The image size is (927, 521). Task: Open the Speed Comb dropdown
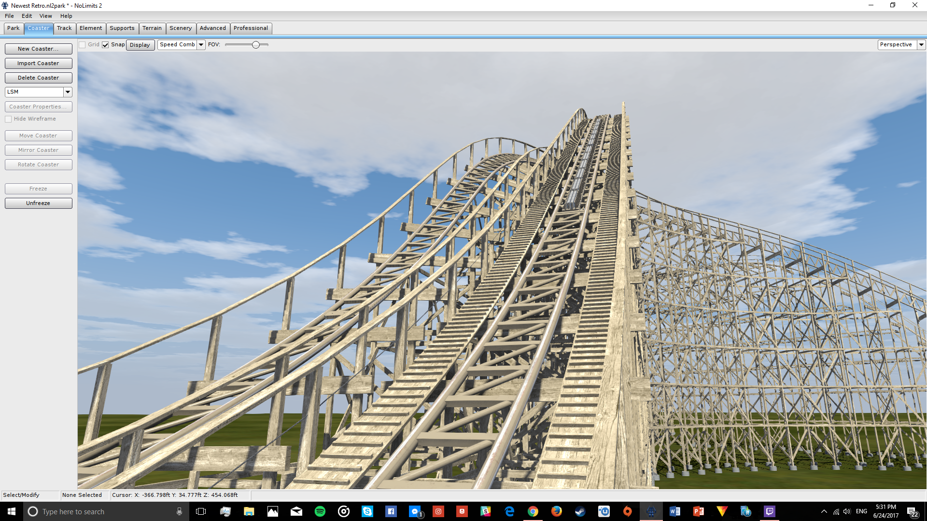[x=201, y=45]
